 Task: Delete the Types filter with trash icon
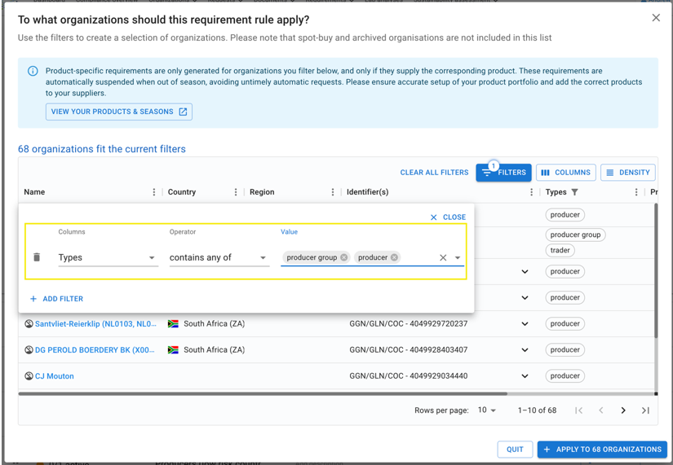[x=37, y=257]
